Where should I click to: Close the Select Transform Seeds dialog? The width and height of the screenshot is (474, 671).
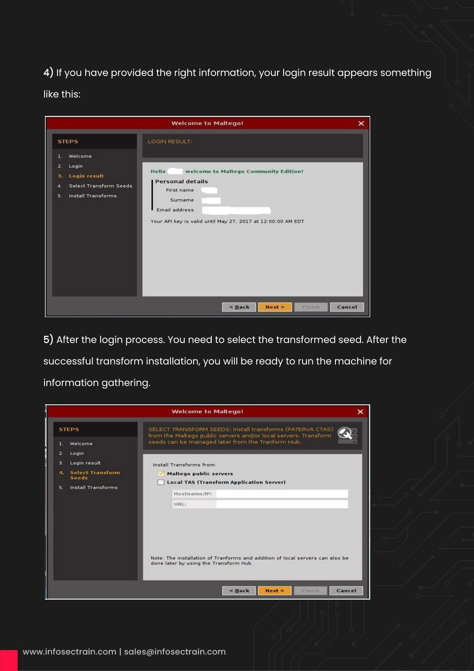[x=360, y=412]
